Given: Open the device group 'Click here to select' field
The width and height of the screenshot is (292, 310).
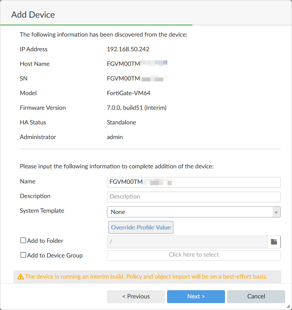Looking at the screenshot, I should [x=194, y=255].
